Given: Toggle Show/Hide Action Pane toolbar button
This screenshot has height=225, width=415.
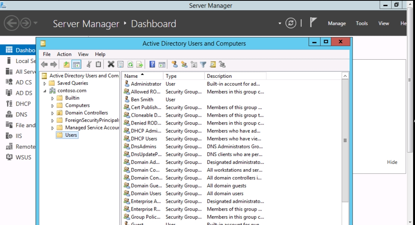Looking at the screenshot, I should 162,64.
